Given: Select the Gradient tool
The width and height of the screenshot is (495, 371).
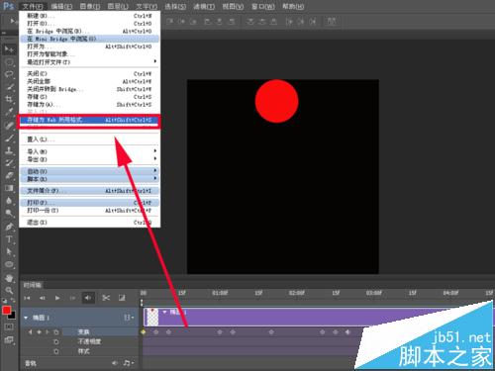Looking at the screenshot, I should [9, 188].
